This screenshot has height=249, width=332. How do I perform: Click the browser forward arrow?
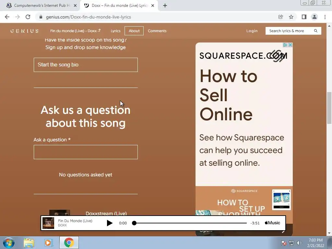click(x=18, y=17)
